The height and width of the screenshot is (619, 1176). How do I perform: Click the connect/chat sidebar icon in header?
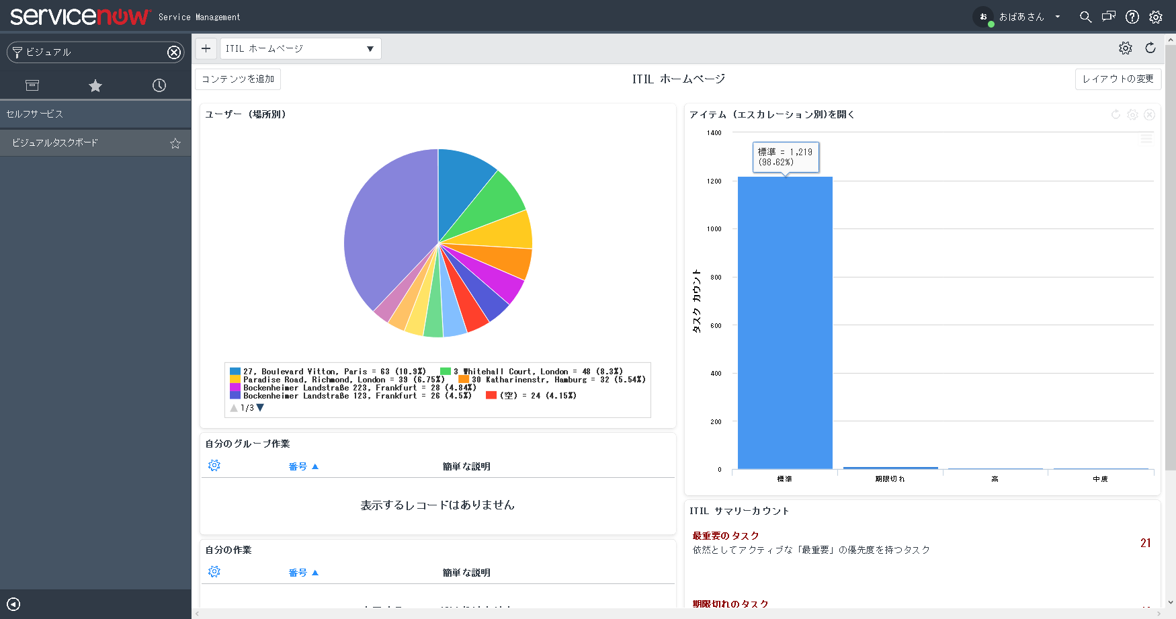coord(1109,17)
